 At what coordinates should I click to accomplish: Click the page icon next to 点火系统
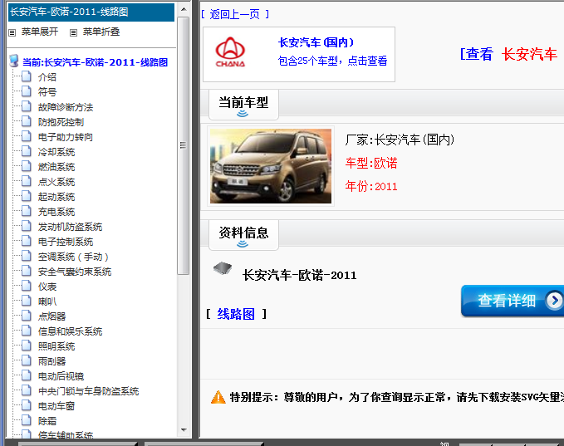pos(27,181)
